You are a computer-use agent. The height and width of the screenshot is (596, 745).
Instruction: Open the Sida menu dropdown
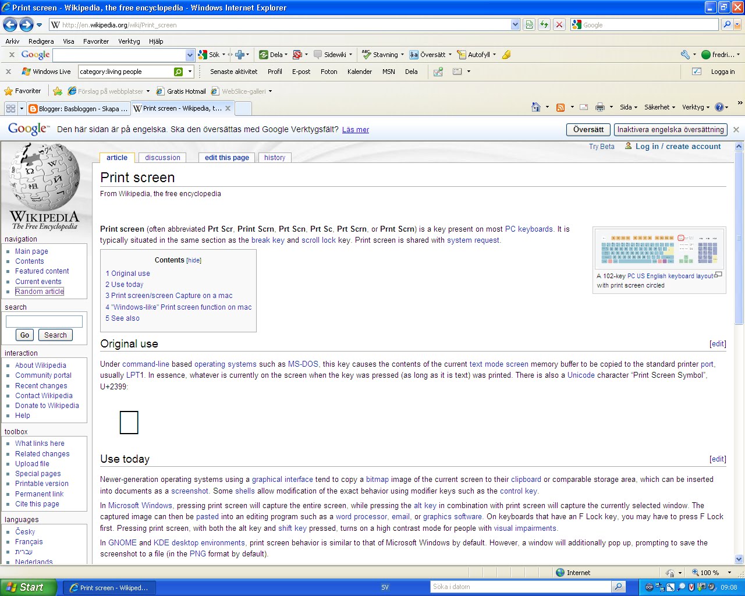coord(629,107)
